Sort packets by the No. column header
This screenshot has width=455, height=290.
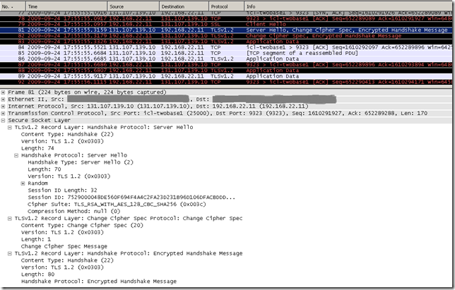click(x=13, y=6)
